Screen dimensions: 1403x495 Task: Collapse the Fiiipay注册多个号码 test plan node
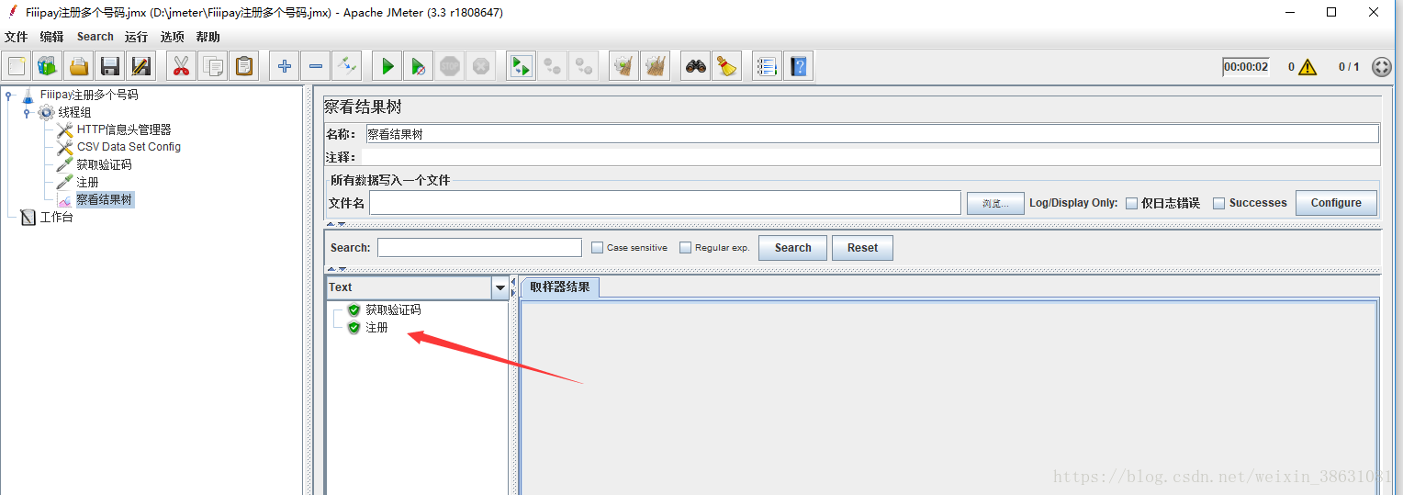tap(8, 95)
